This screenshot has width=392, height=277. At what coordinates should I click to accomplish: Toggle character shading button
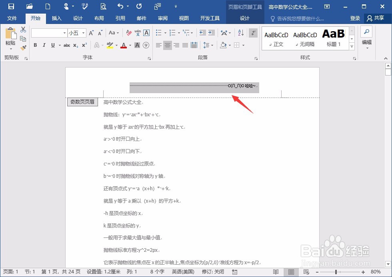pyautogui.click(x=137, y=45)
